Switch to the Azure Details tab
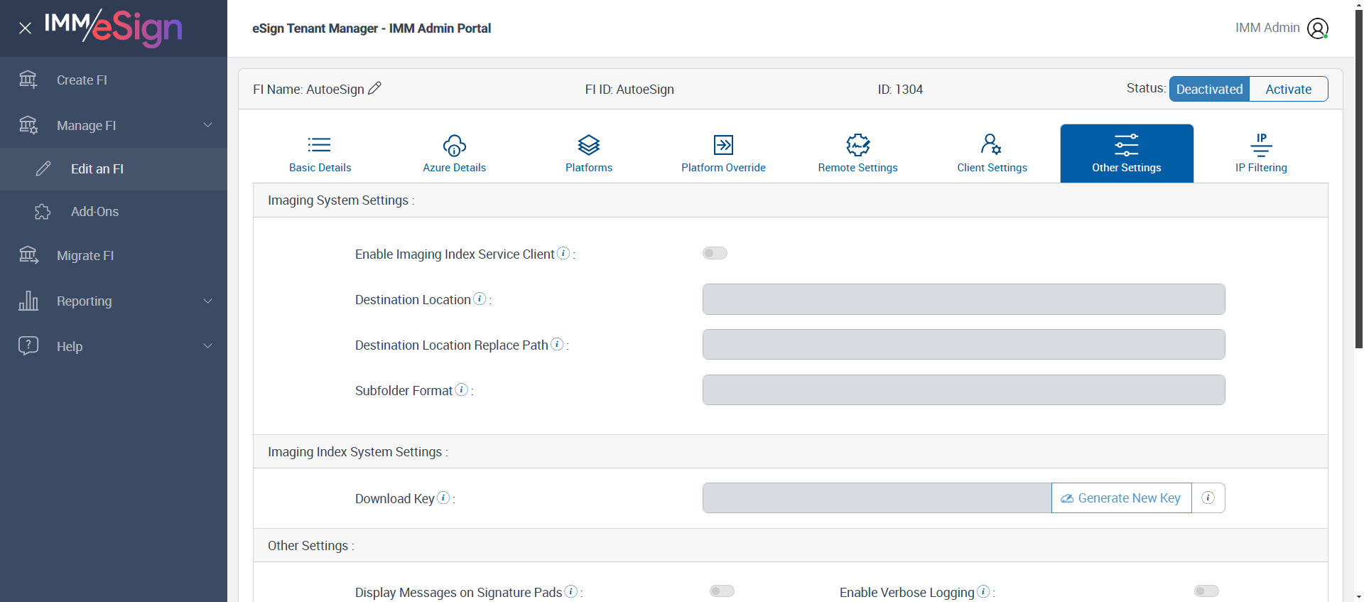The image size is (1364, 602). [x=455, y=154]
